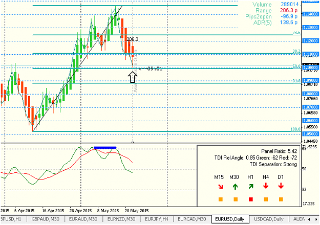The image size is (320, 225).
Task: Click the 1.14000 price level tag
Action: pos(311,14)
